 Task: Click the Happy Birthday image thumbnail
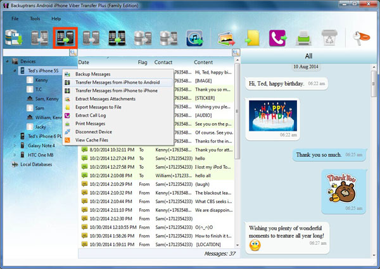tap(273, 115)
